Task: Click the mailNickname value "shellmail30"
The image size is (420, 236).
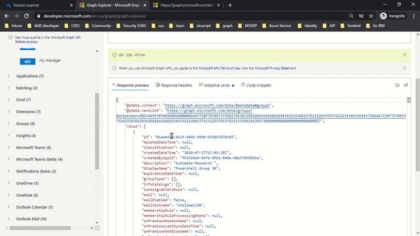Action: tap(190, 205)
